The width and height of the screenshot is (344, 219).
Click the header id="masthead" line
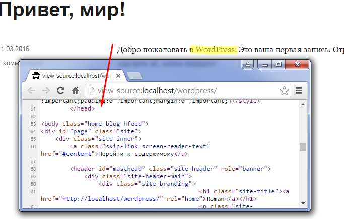click(x=170, y=169)
